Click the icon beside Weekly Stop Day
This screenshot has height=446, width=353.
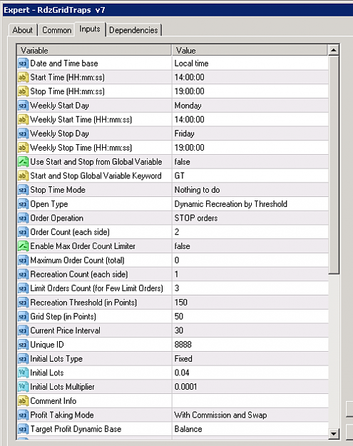tap(23, 133)
